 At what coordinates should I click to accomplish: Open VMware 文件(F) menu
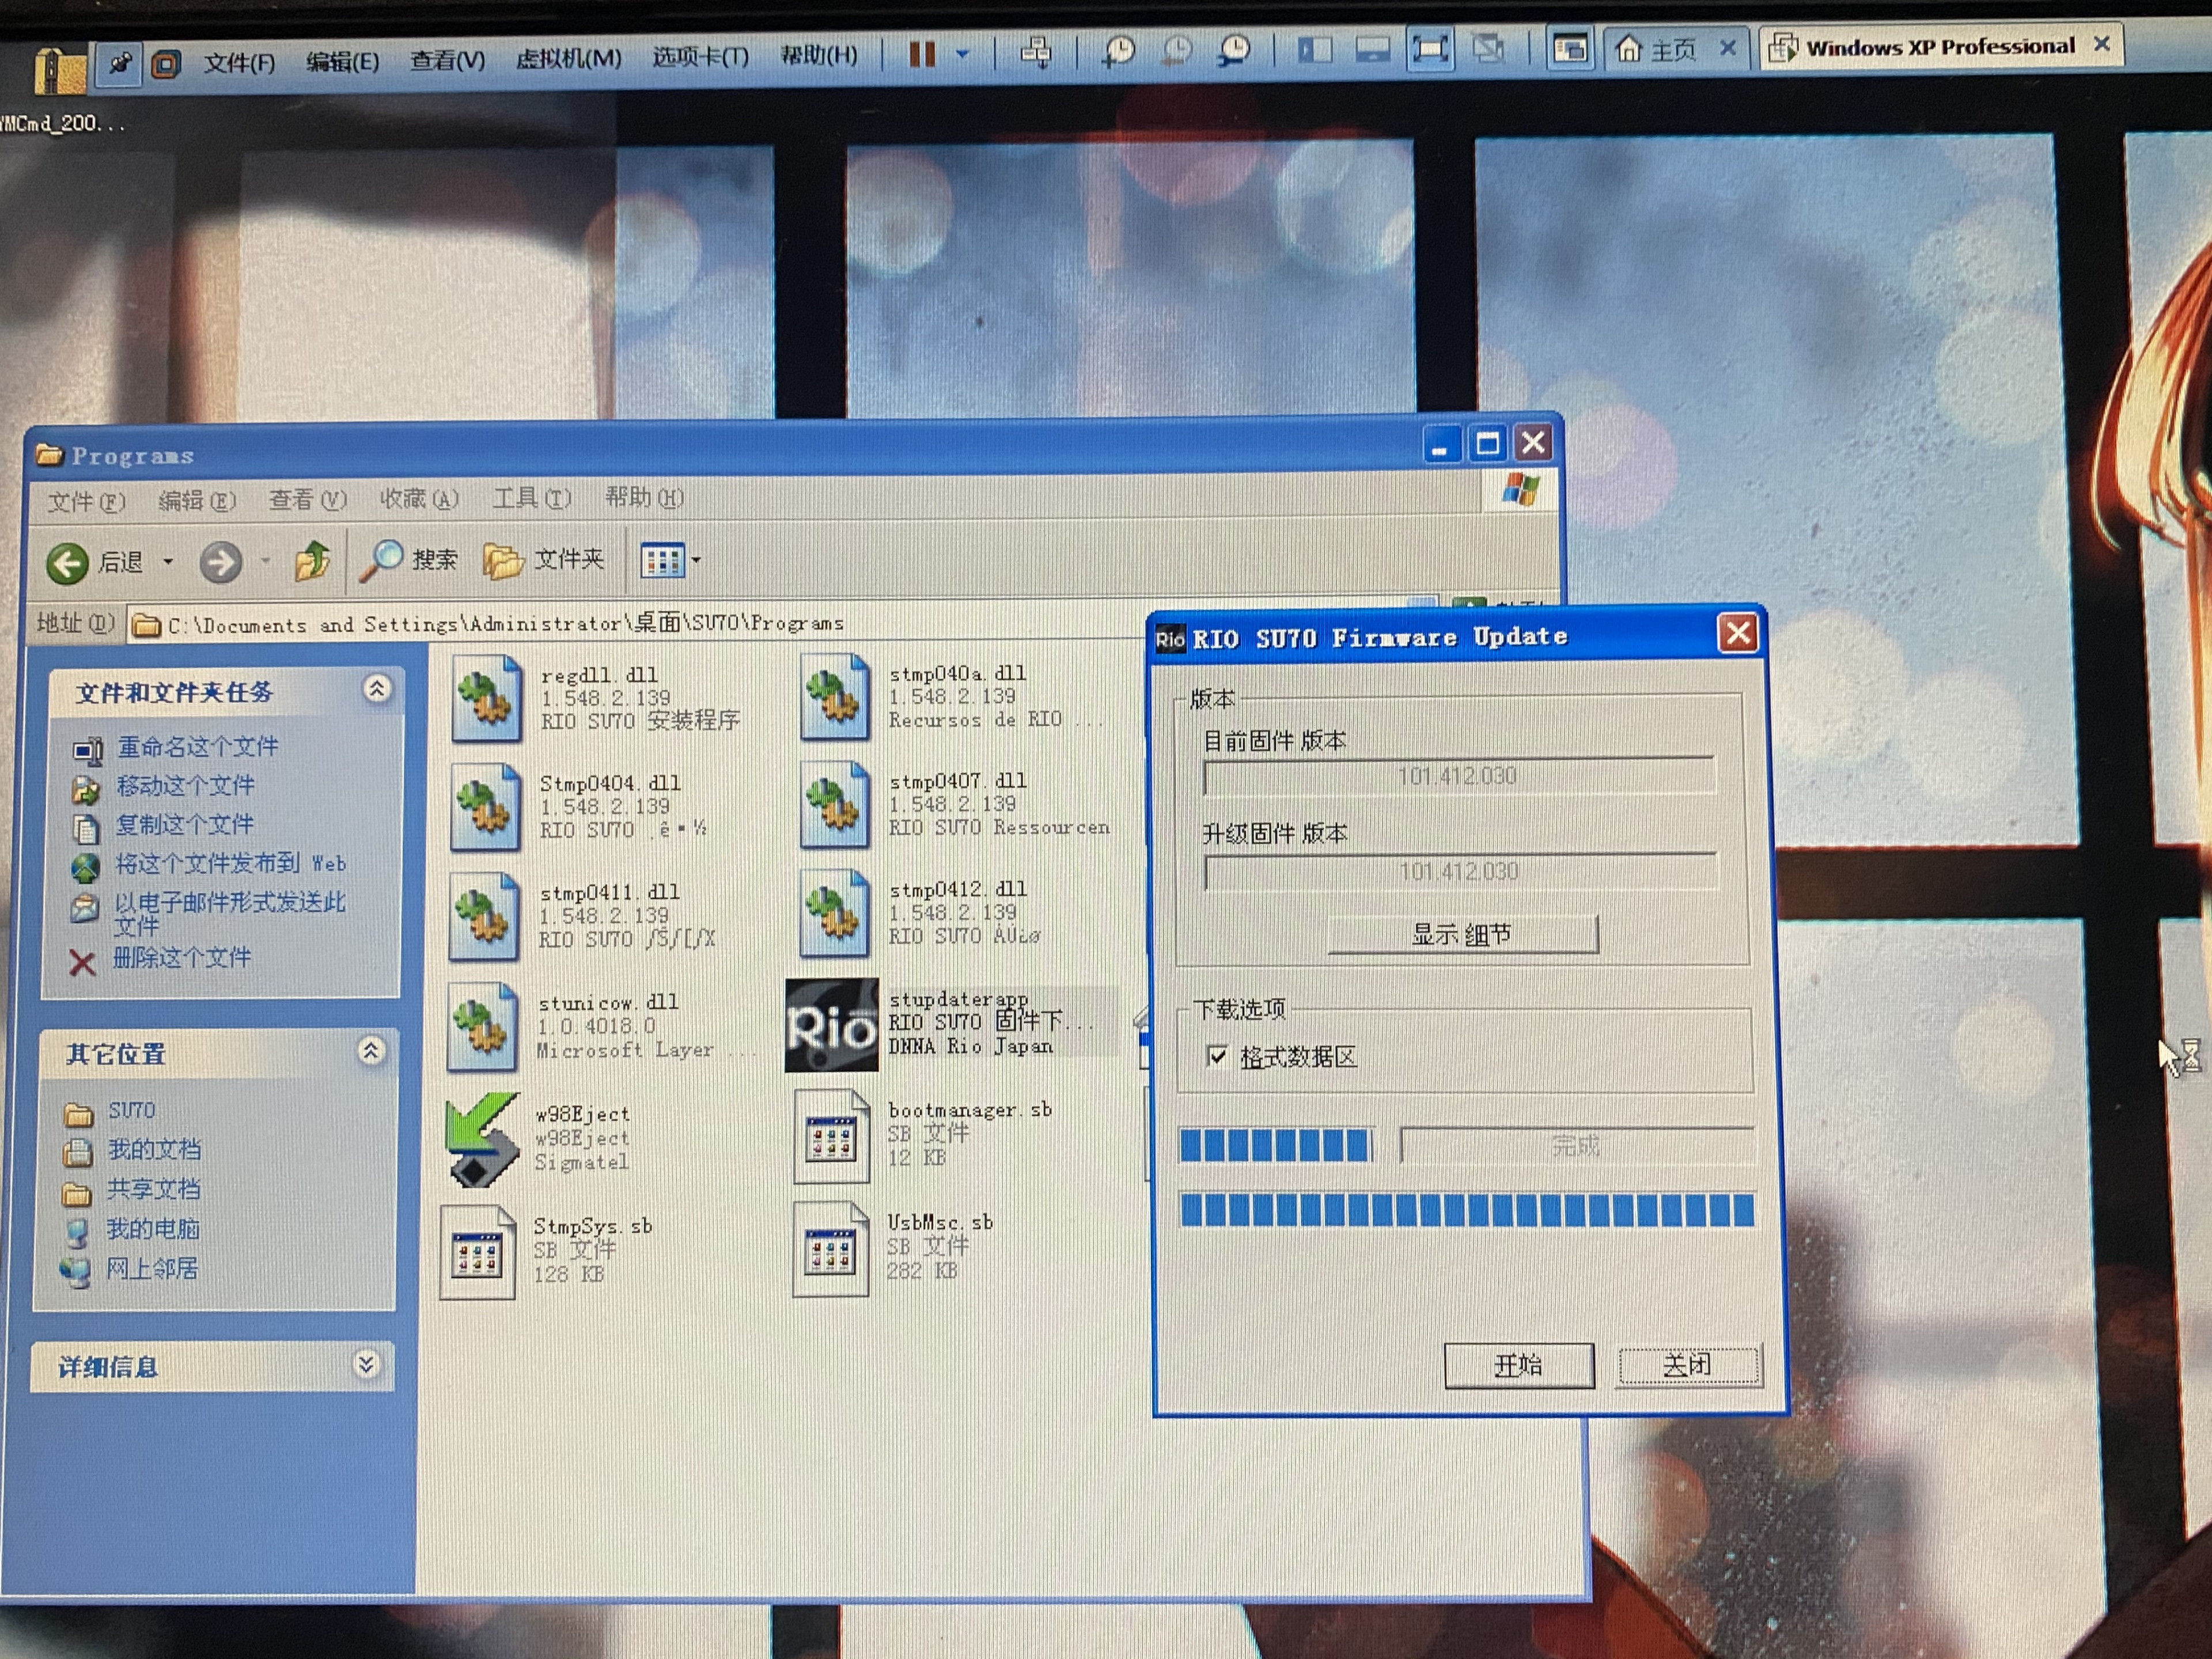(239, 63)
